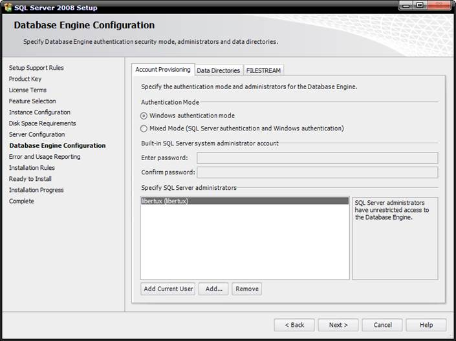Click Error and Usage Reporting step
Image resolution: width=456 pixels, height=341 pixels.
[45, 157]
